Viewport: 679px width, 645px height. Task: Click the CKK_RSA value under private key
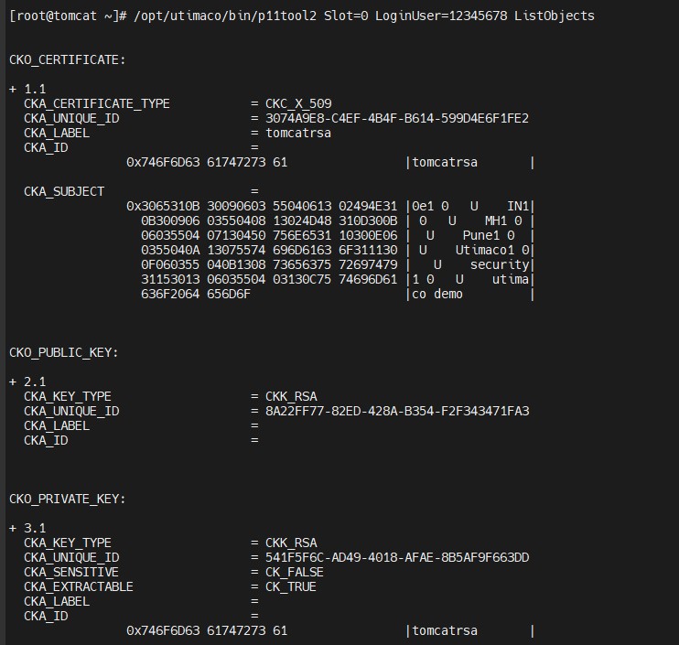291,543
